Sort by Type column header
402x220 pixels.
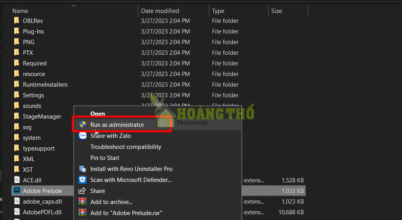[218, 11]
